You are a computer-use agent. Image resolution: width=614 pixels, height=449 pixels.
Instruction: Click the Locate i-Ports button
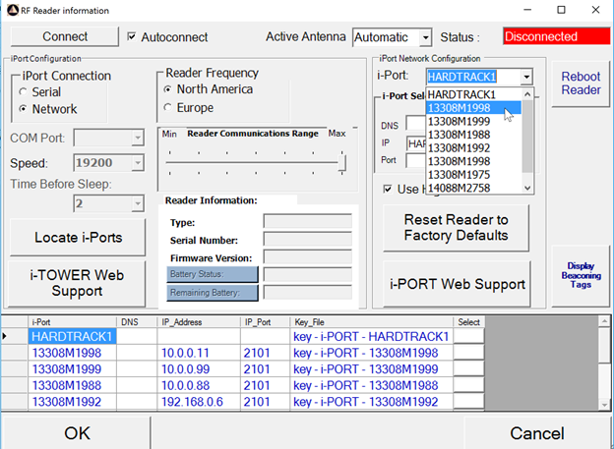[x=78, y=238]
